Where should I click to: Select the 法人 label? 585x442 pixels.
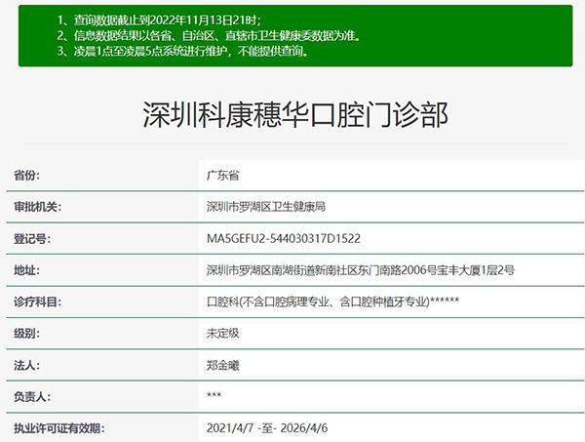(x=26, y=365)
